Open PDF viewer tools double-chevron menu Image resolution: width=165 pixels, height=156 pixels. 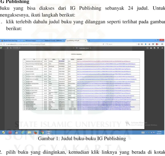(162, 48)
